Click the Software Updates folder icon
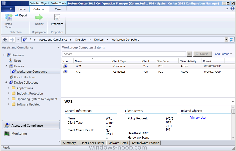Image resolution: width=236 pixels, height=151 pixels. point(13,104)
